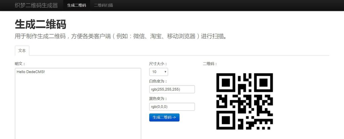Open the 织梦二维码生成器 brand link
This screenshot has width=344, height=139.
36,5
